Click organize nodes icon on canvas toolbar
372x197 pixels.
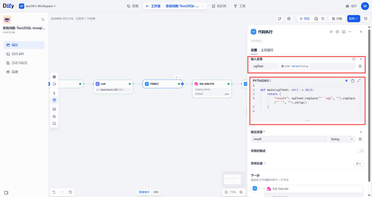click(54, 116)
